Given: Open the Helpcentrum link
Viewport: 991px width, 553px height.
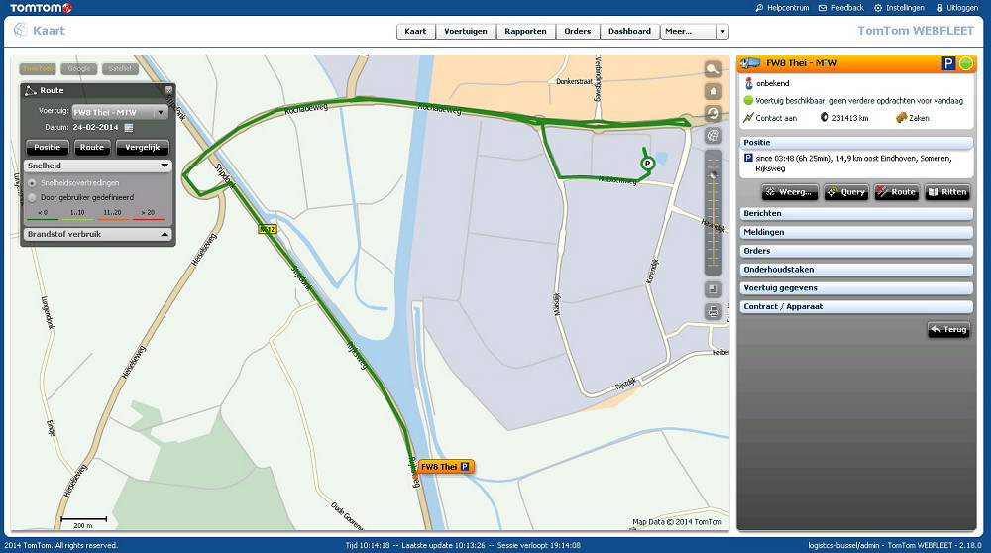Looking at the screenshot, I should [x=782, y=8].
